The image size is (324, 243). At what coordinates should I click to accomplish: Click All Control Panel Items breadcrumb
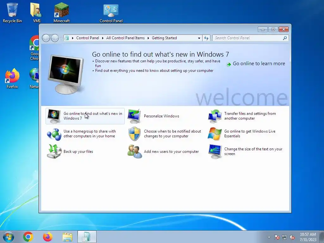click(x=125, y=38)
